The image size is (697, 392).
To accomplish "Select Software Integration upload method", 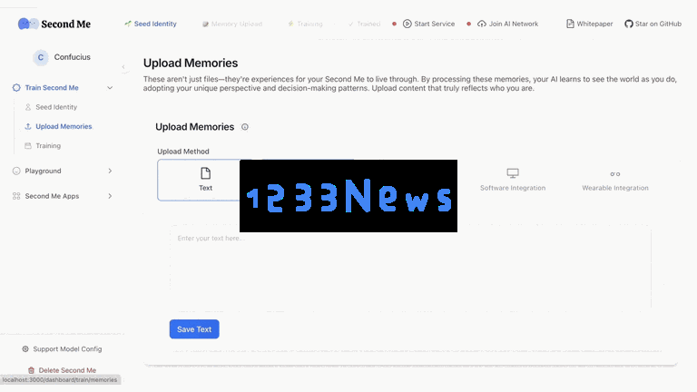I will pyautogui.click(x=513, y=180).
